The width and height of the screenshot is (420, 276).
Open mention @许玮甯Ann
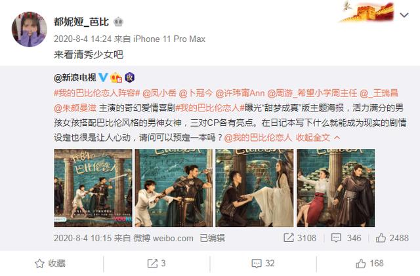(240, 93)
